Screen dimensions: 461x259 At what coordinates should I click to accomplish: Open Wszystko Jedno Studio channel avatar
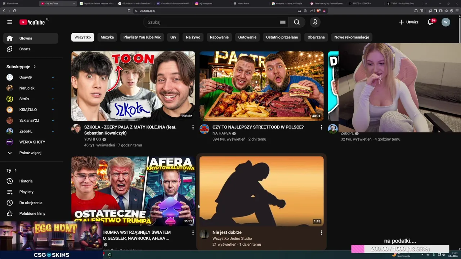pyautogui.click(x=204, y=234)
